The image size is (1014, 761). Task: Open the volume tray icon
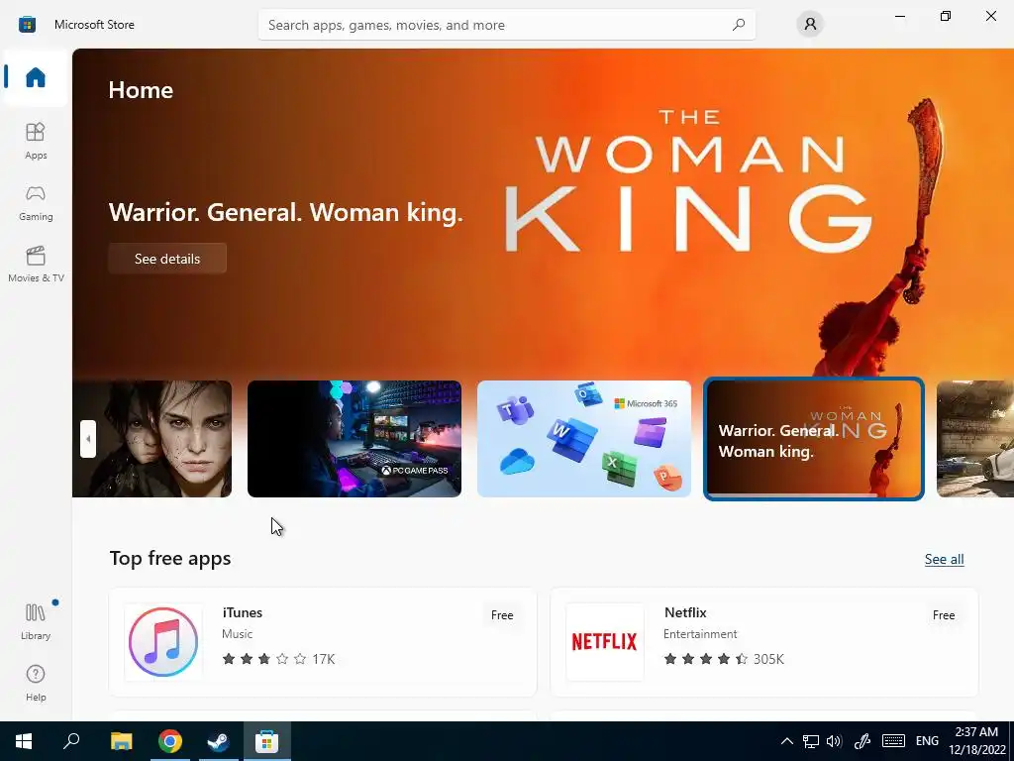pyautogui.click(x=834, y=741)
